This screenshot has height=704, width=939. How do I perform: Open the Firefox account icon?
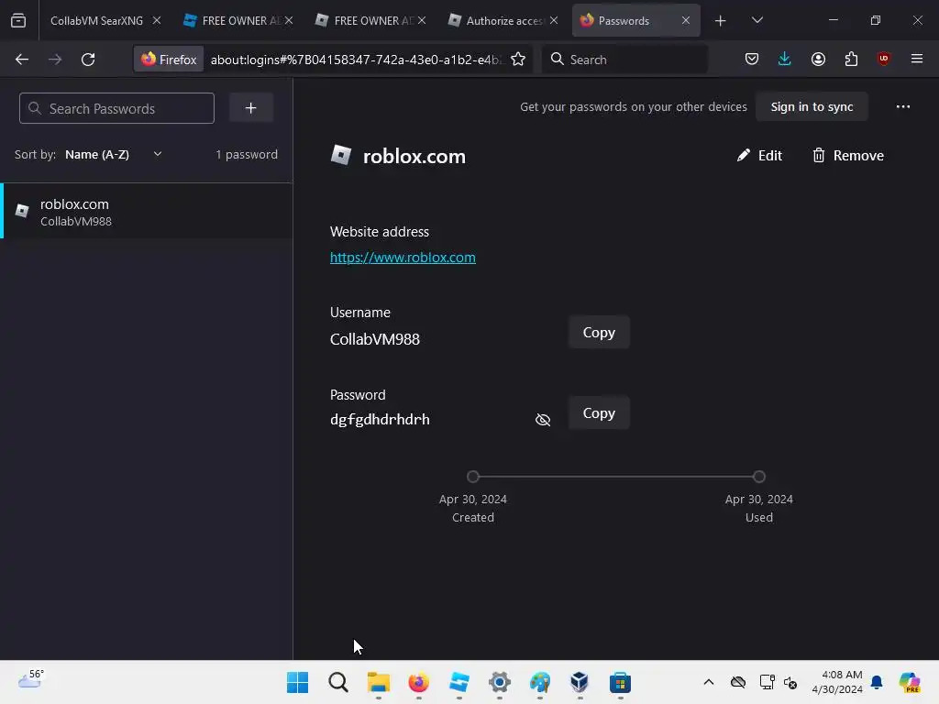tap(818, 59)
